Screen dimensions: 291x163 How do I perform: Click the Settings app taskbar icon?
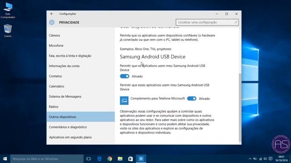pos(141,159)
